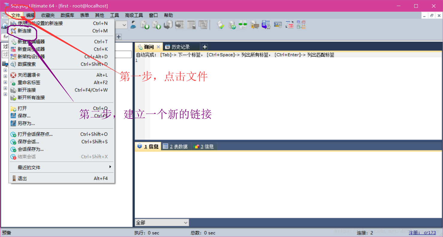Viewport: 443px width, 237px height.
Task: Open the 其他 menu
Action: coord(100,15)
